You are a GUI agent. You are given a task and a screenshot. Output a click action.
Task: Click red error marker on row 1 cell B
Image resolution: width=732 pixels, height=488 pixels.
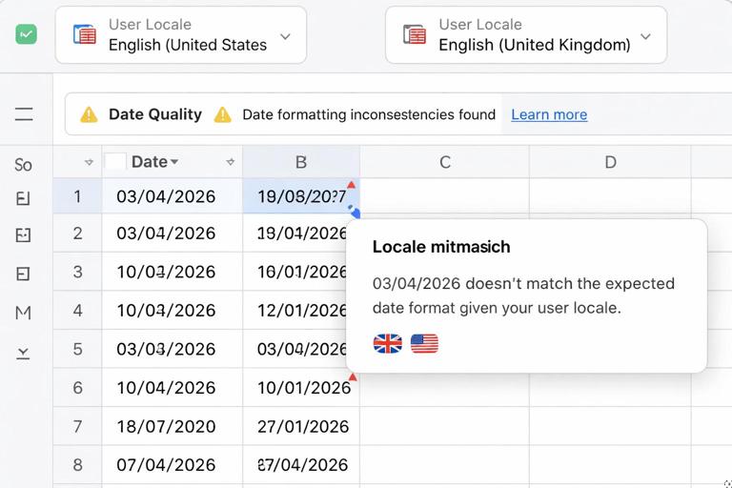[352, 185]
